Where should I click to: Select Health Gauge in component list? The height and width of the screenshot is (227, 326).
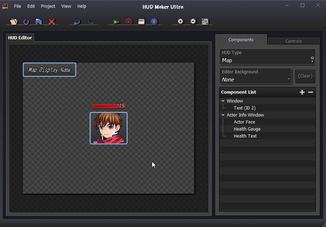pos(247,129)
